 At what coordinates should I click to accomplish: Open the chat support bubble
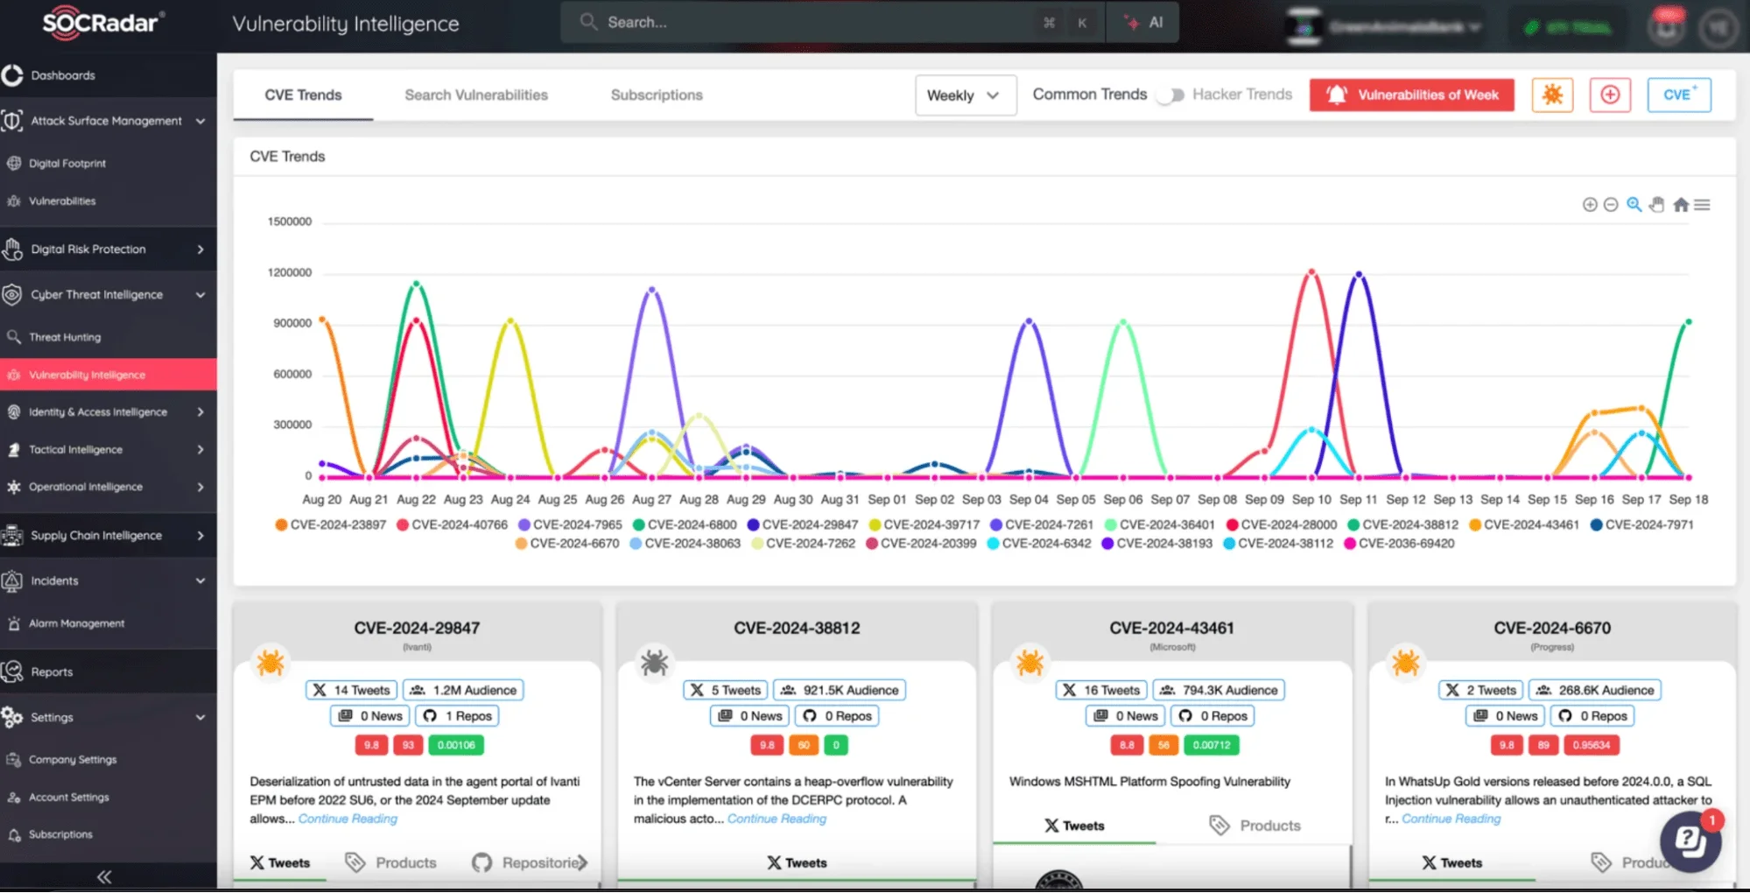tap(1690, 840)
